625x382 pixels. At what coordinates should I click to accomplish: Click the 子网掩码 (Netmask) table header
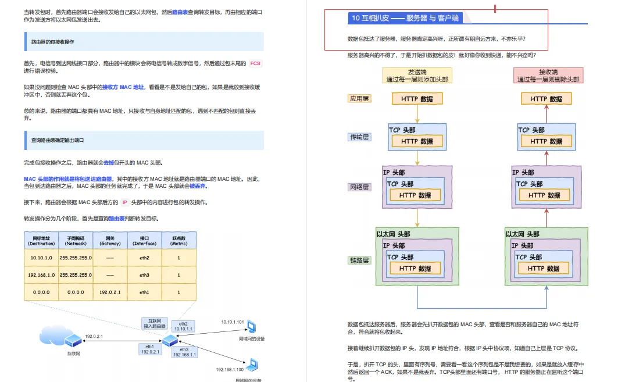click(76, 241)
